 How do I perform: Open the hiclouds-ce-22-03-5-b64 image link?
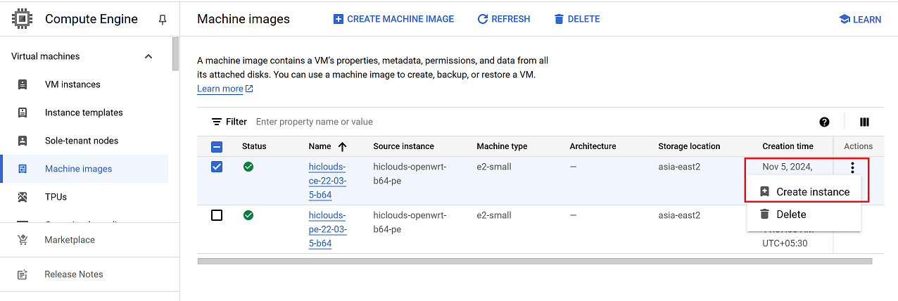click(328, 181)
